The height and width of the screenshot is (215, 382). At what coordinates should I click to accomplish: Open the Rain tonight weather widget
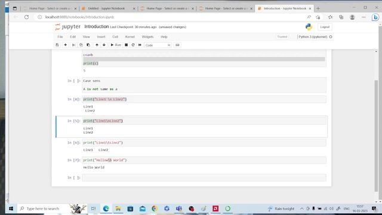(x=281, y=208)
